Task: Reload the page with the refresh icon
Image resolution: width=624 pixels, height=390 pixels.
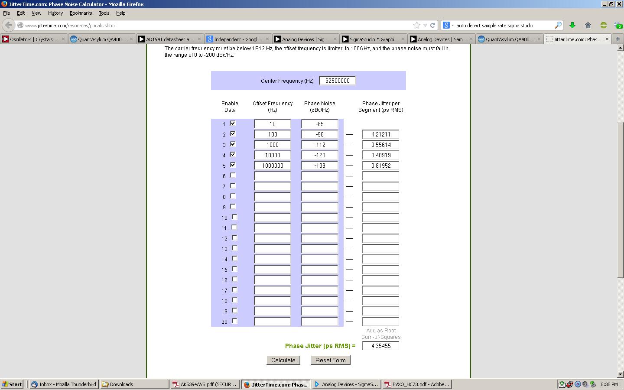Action: click(432, 25)
